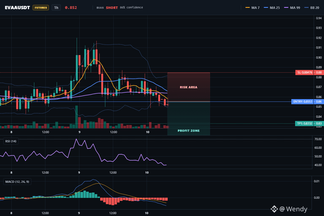The width and height of the screenshot is (324, 216).
Task: Toggle the MA 99 legend entry
Action: pos(292,8)
